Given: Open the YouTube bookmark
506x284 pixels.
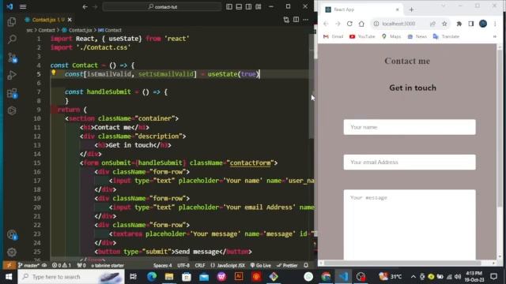Looking at the screenshot, I should [362, 36].
